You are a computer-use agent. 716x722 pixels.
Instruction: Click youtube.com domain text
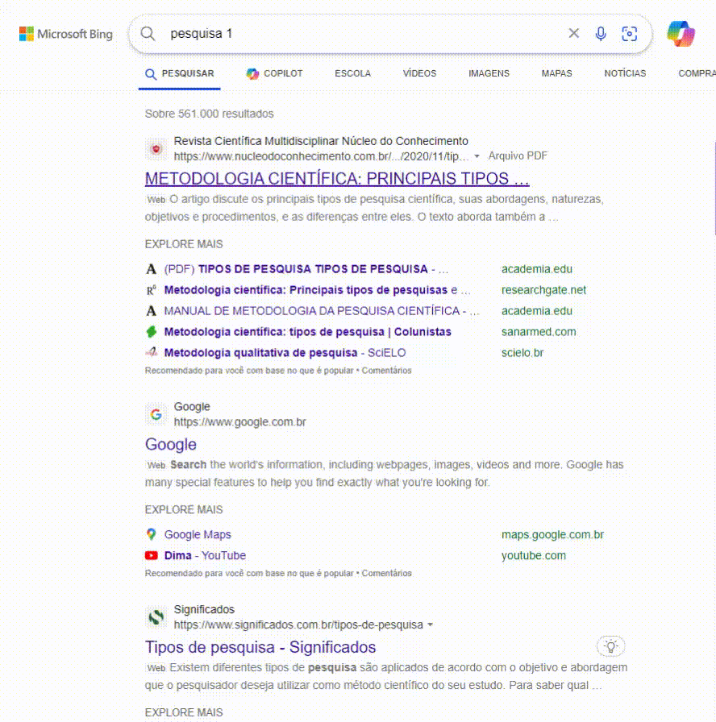[x=534, y=555]
